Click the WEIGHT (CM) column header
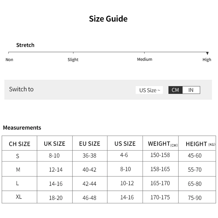 click(x=161, y=143)
